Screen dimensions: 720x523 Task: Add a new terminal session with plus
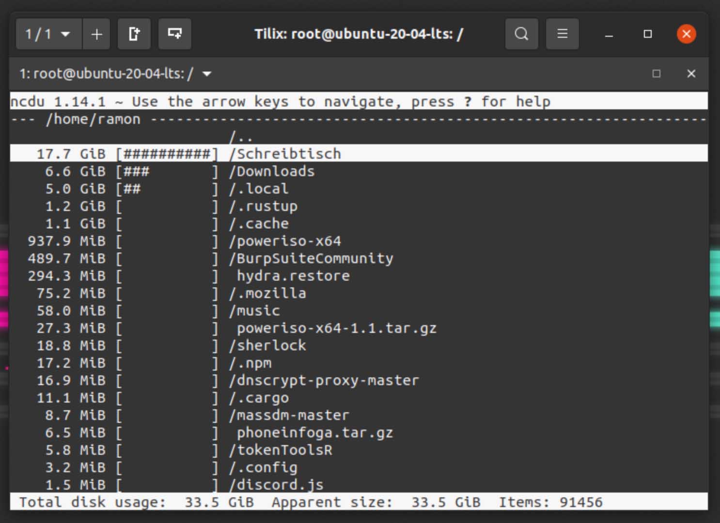96,34
